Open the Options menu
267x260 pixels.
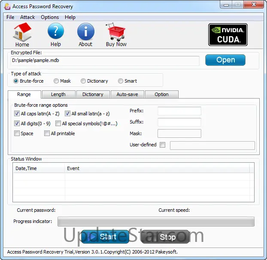[x=50, y=17]
